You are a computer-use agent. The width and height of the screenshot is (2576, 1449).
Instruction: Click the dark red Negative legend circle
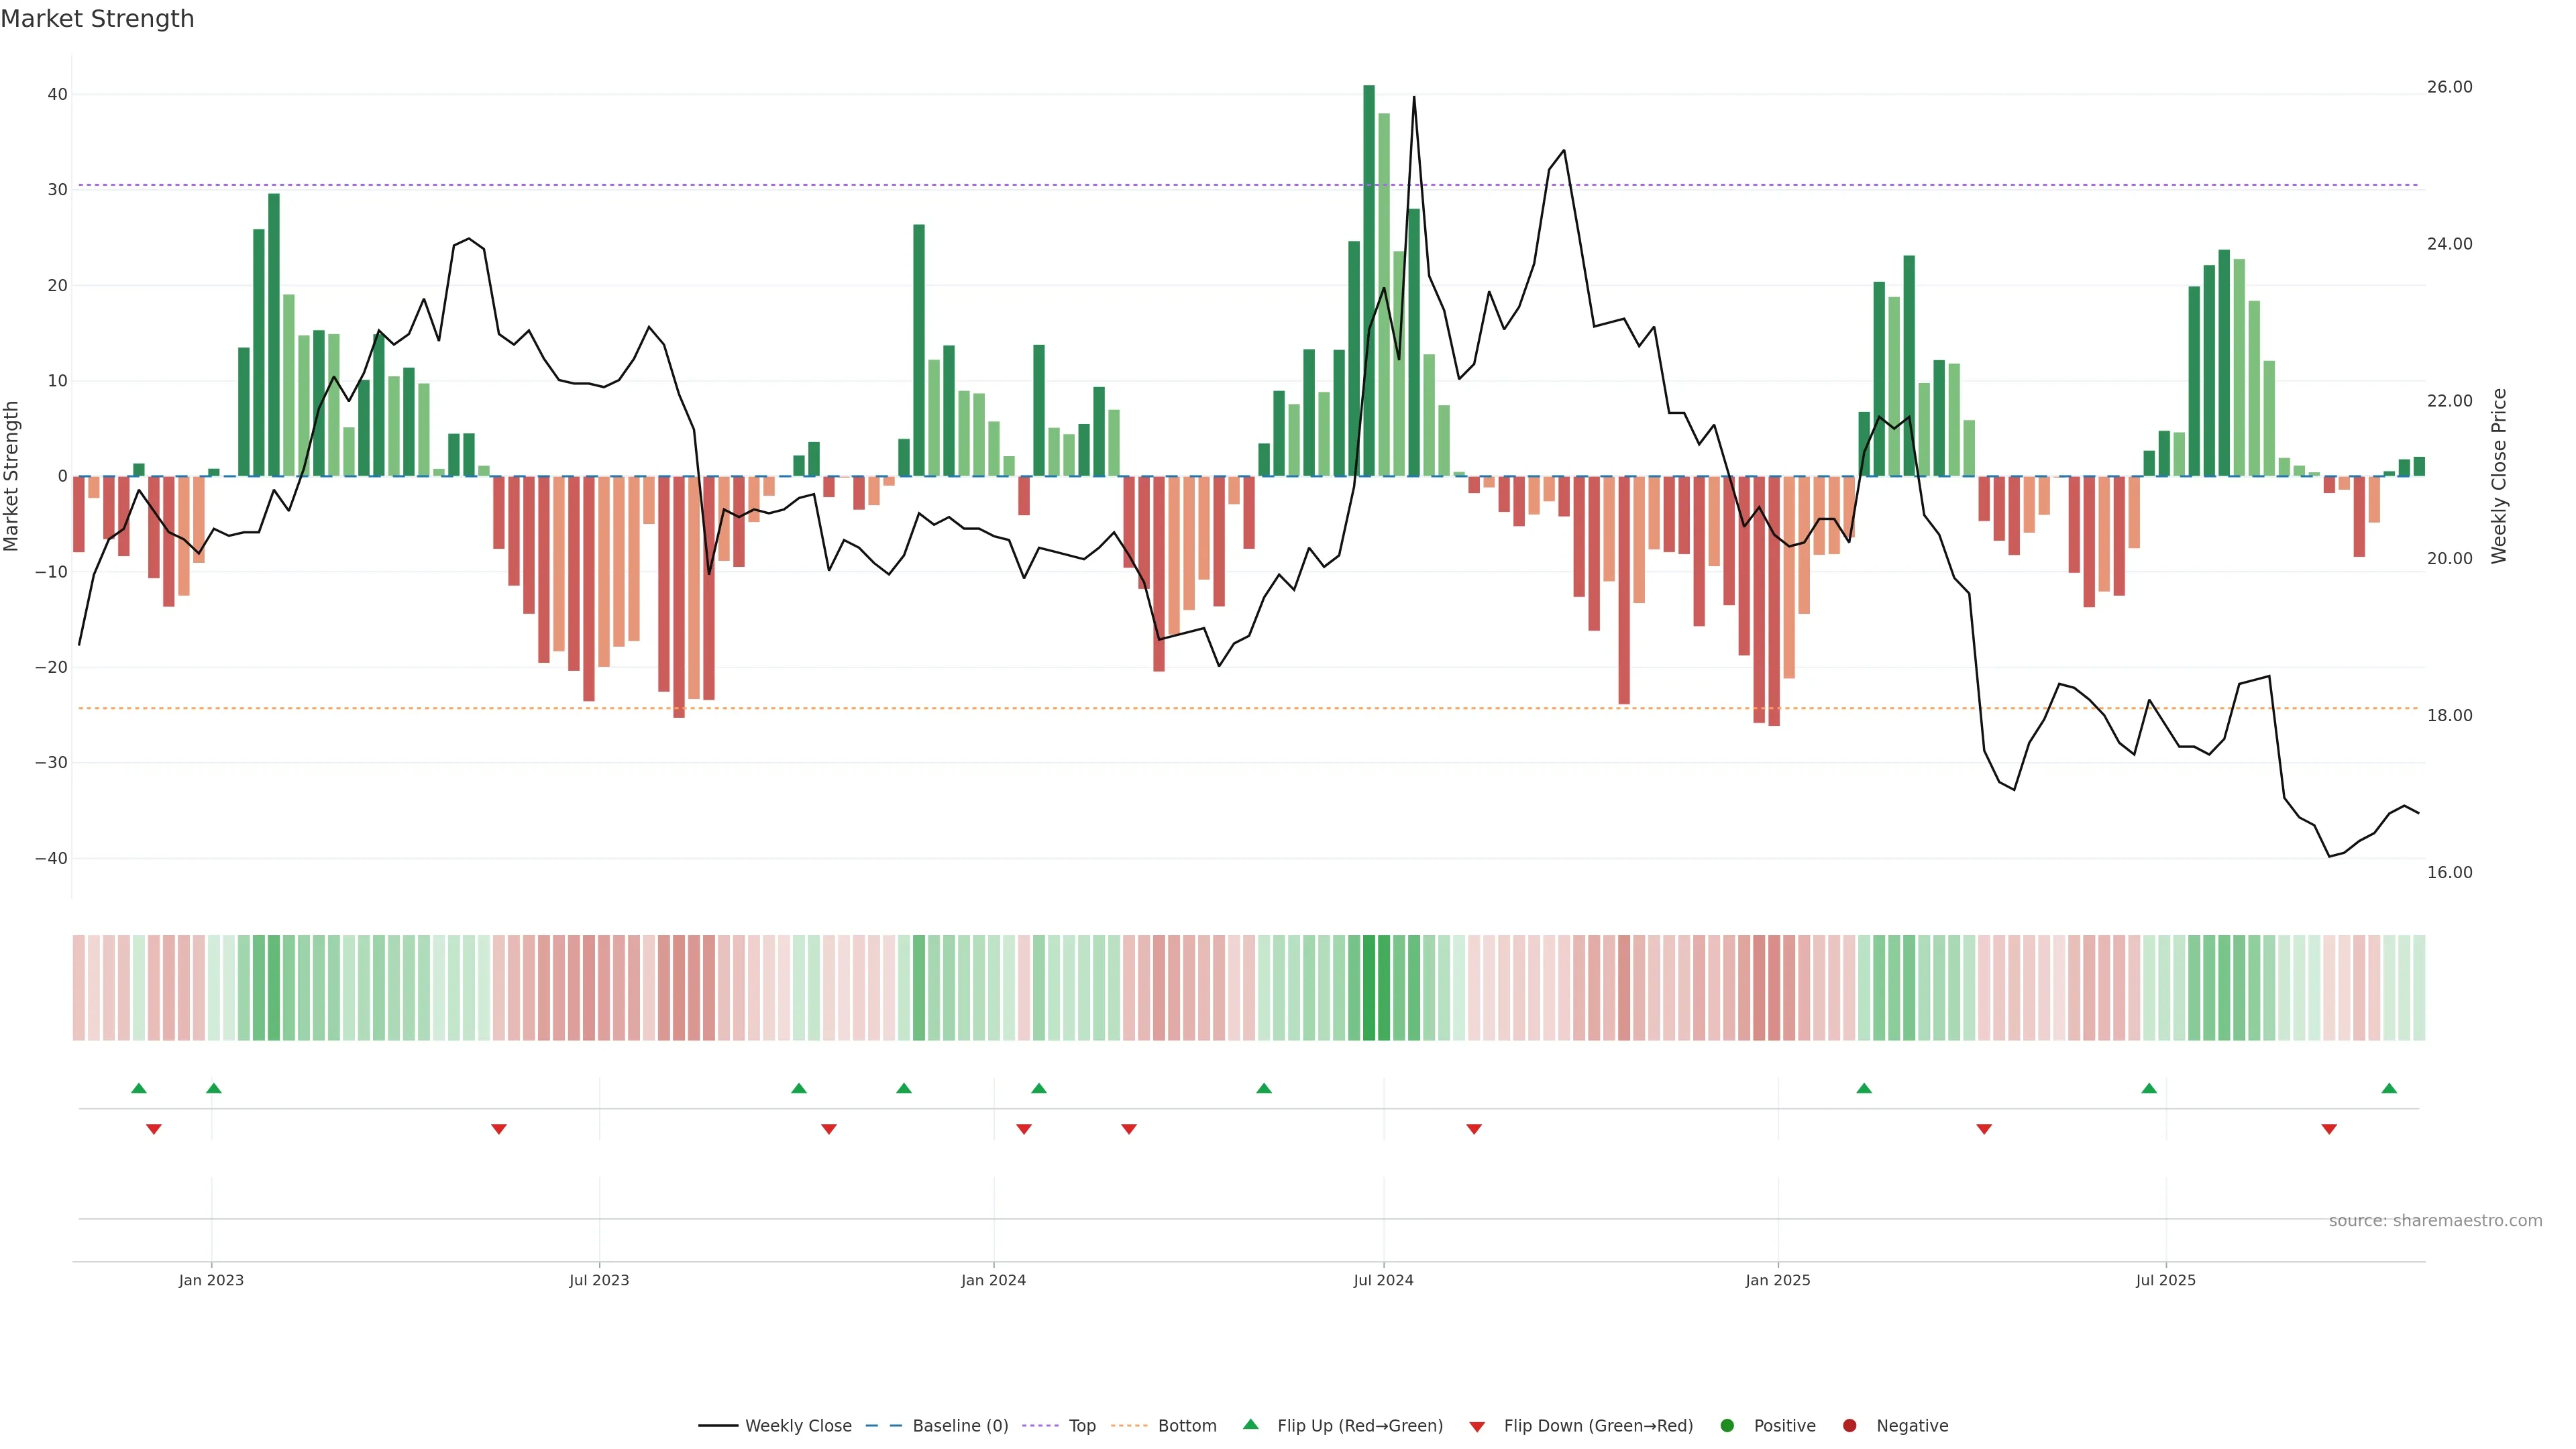(x=1849, y=1426)
